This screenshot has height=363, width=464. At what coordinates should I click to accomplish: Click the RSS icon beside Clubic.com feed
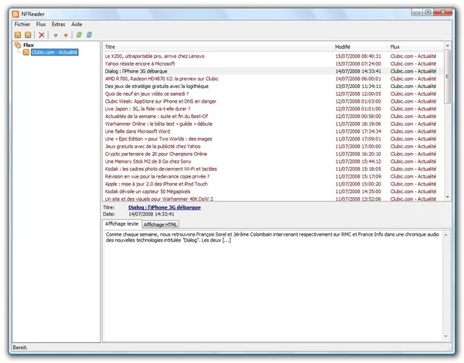point(26,53)
